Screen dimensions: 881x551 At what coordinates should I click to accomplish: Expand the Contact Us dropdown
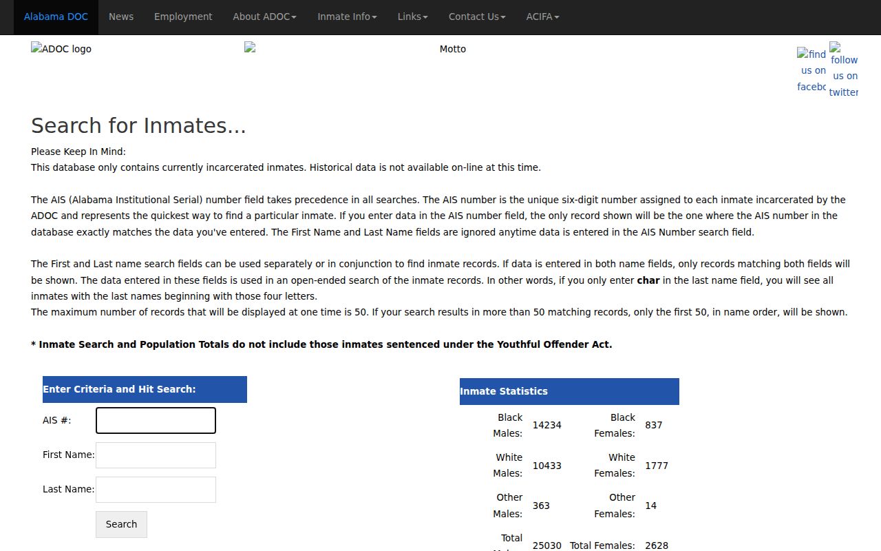point(477,17)
